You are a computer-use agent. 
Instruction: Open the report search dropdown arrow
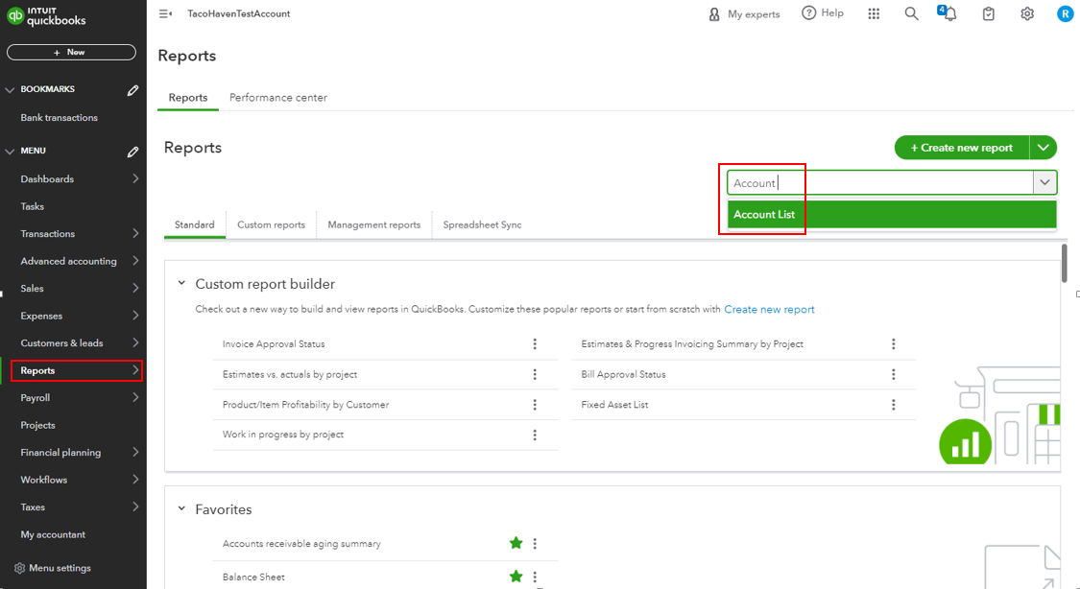click(1044, 182)
